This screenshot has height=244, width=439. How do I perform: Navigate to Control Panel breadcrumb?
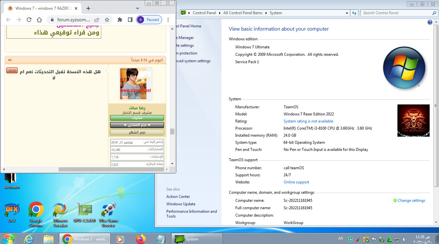point(204,13)
